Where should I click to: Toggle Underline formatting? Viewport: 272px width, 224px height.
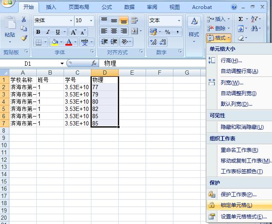click(58, 32)
